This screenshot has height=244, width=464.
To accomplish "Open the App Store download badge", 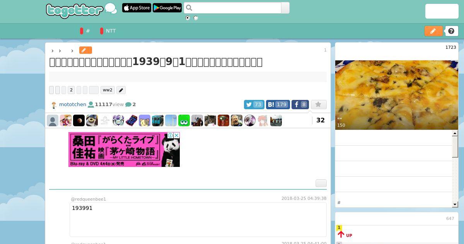I will pyautogui.click(x=136, y=8).
